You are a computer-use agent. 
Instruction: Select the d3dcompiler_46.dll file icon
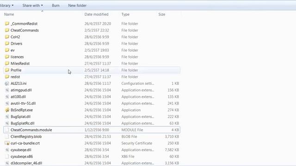click(7, 163)
